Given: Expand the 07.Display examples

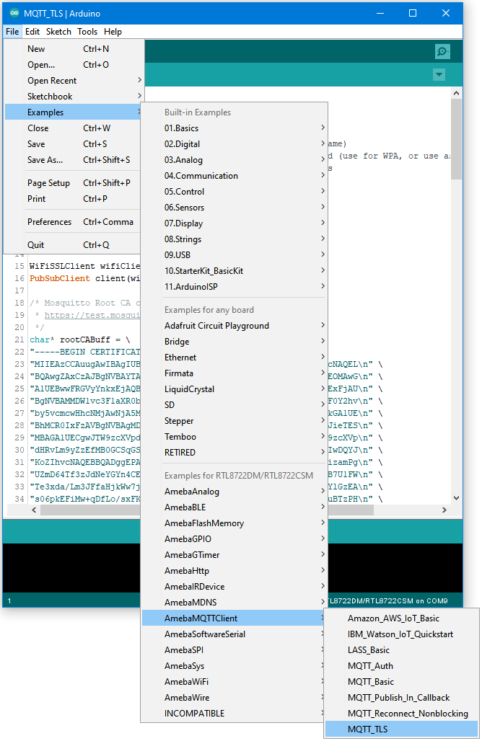Looking at the screenshot, I should tap(234, 223).
